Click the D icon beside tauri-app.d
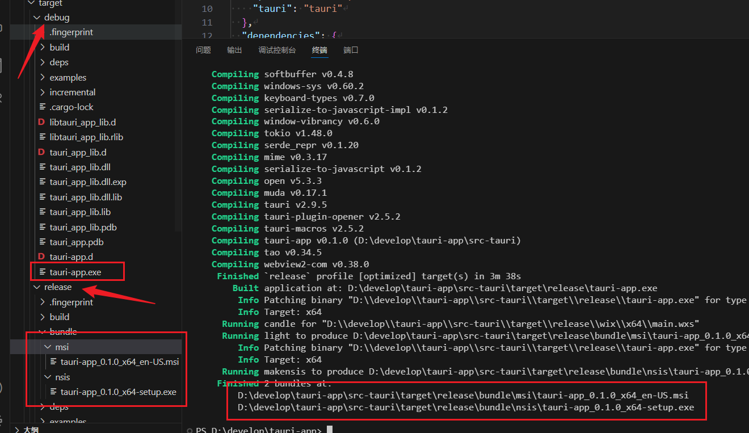Screen dimensions: 749x433 (x=41, y=257)
